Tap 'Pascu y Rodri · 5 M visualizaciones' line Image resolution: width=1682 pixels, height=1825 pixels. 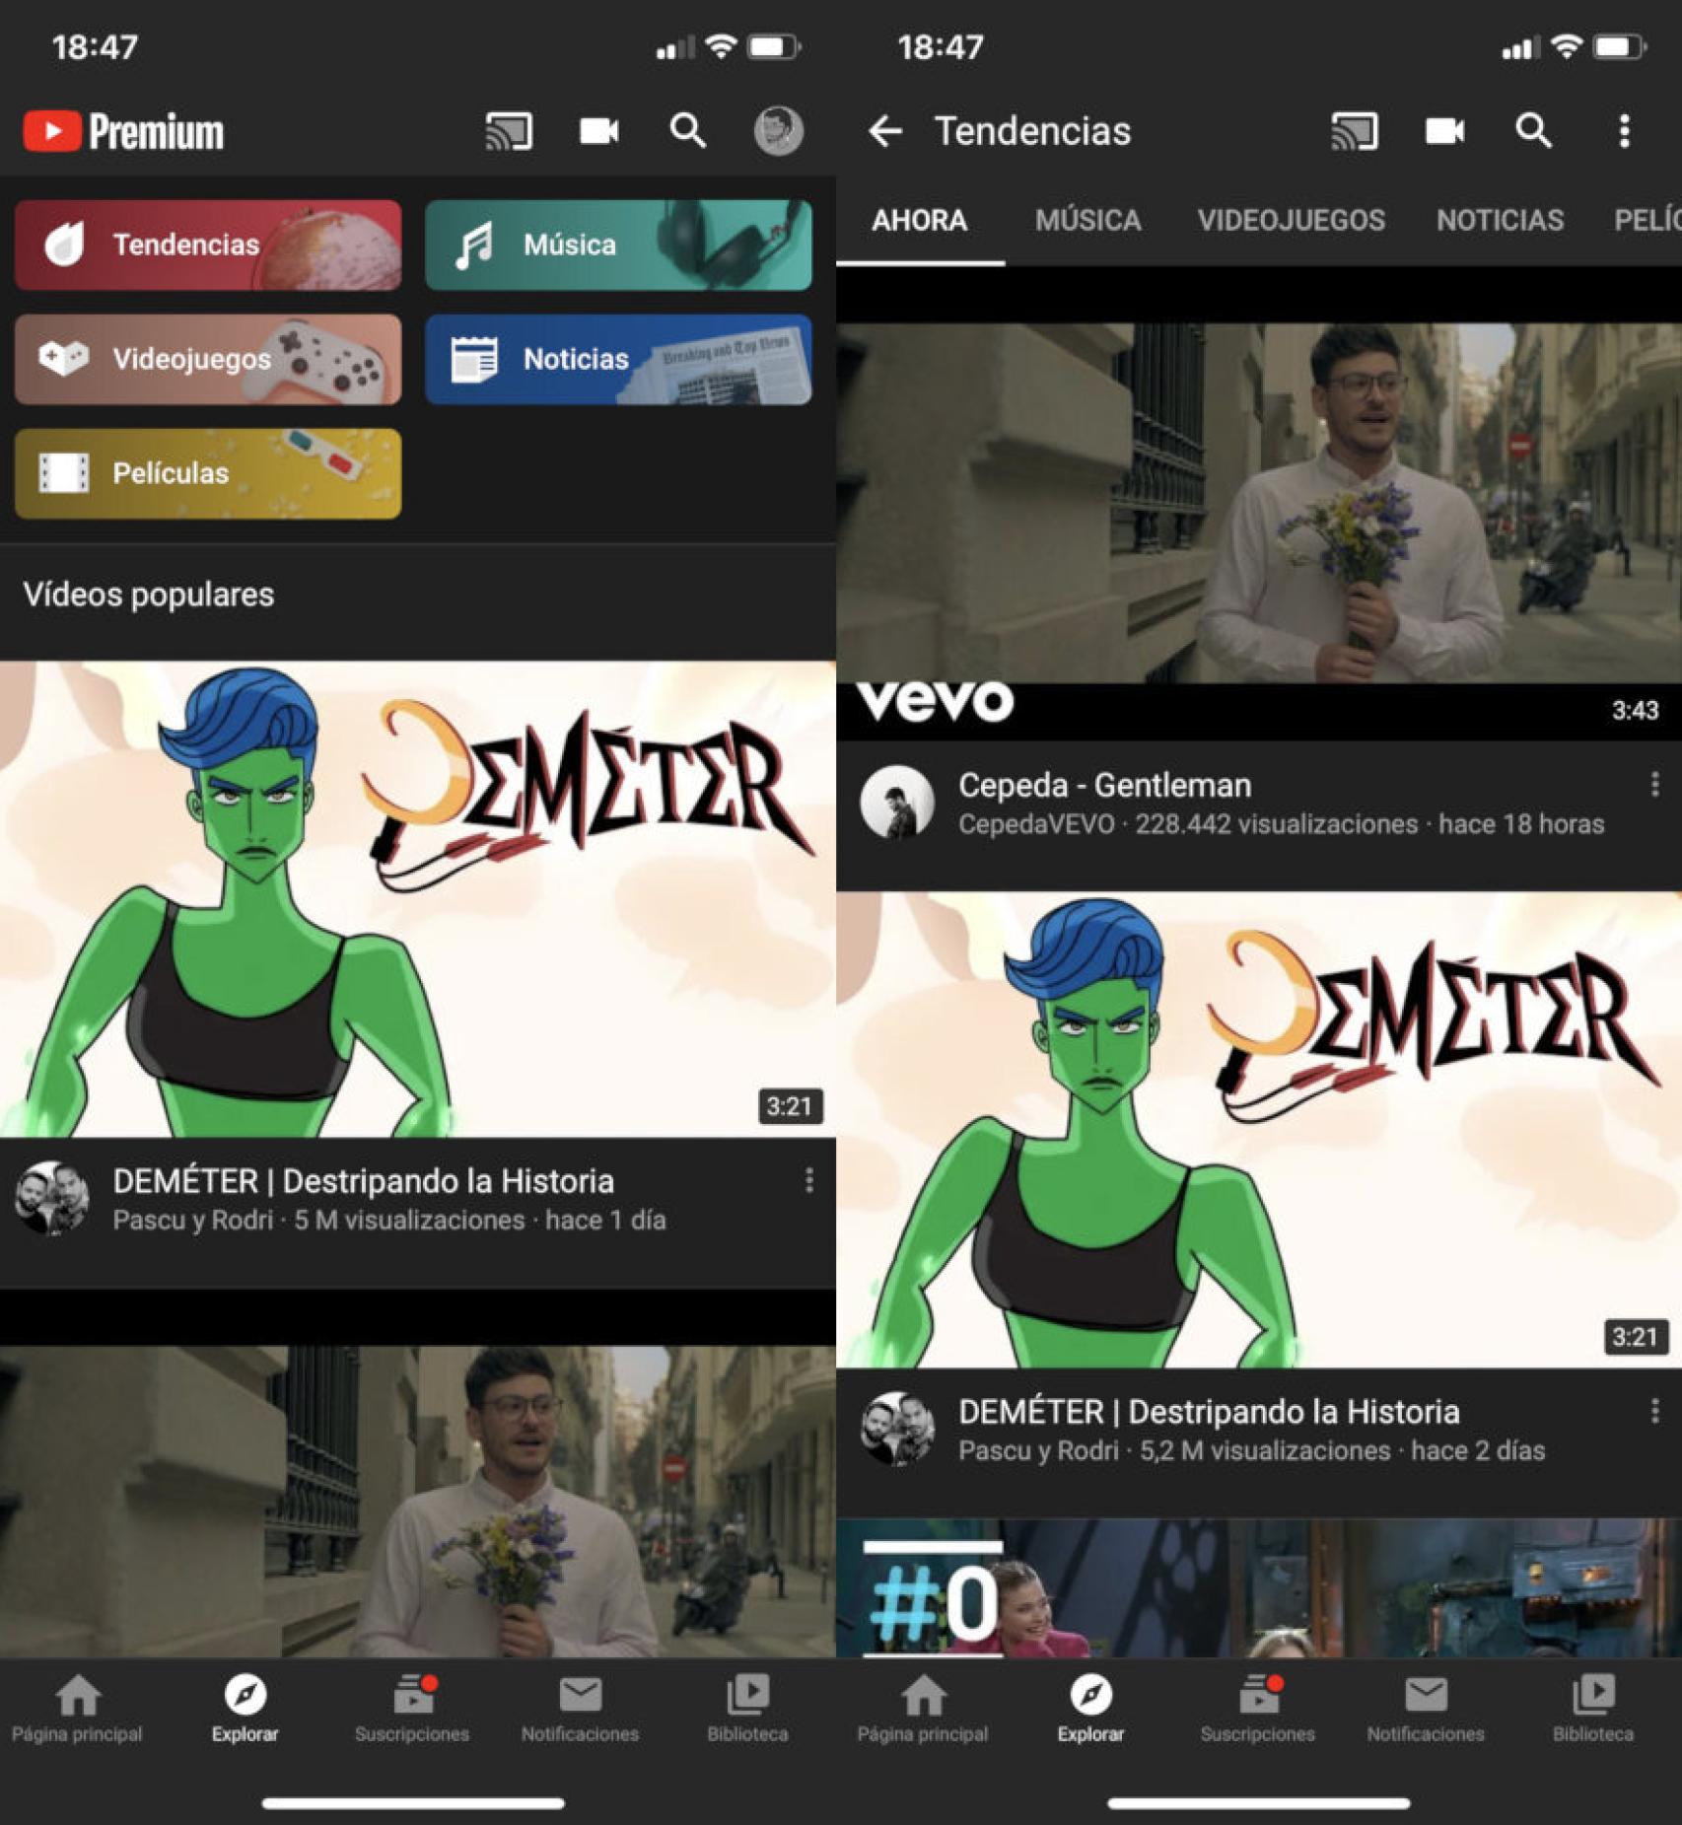click(388, 1220)
